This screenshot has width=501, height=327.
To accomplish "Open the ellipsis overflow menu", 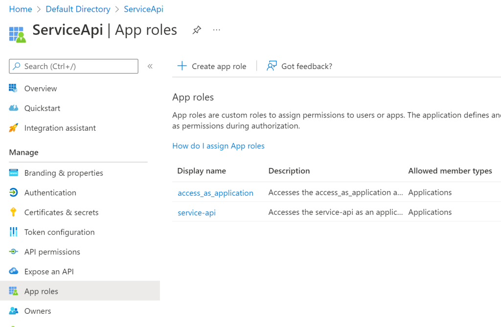I will point(216,30).
